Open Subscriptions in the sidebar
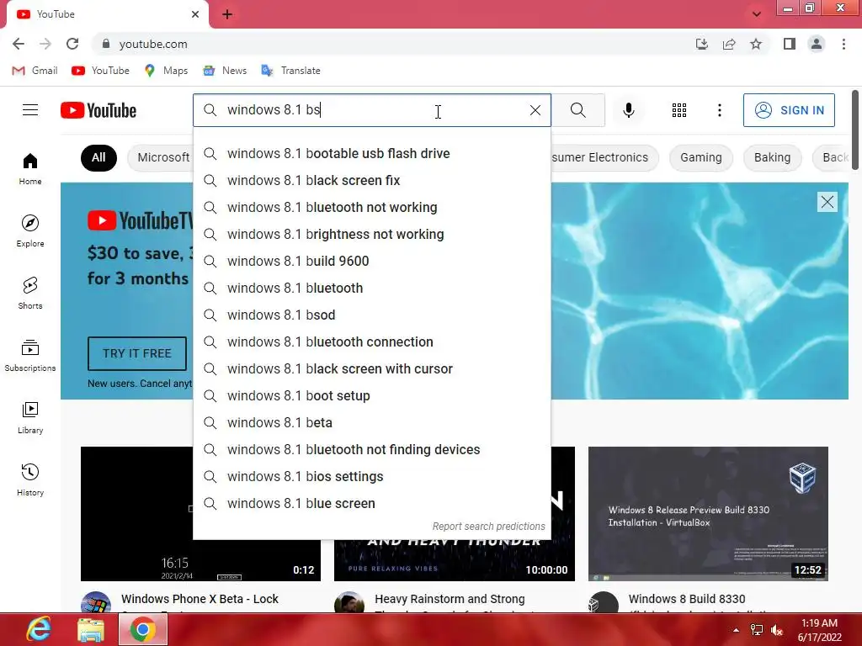This screenshot has width=862, height=646. 30,356
